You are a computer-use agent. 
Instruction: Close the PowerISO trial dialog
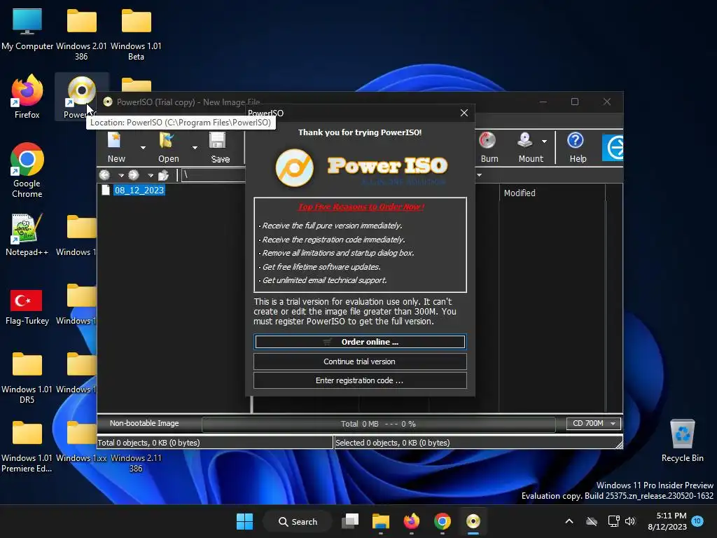(464, 113)
